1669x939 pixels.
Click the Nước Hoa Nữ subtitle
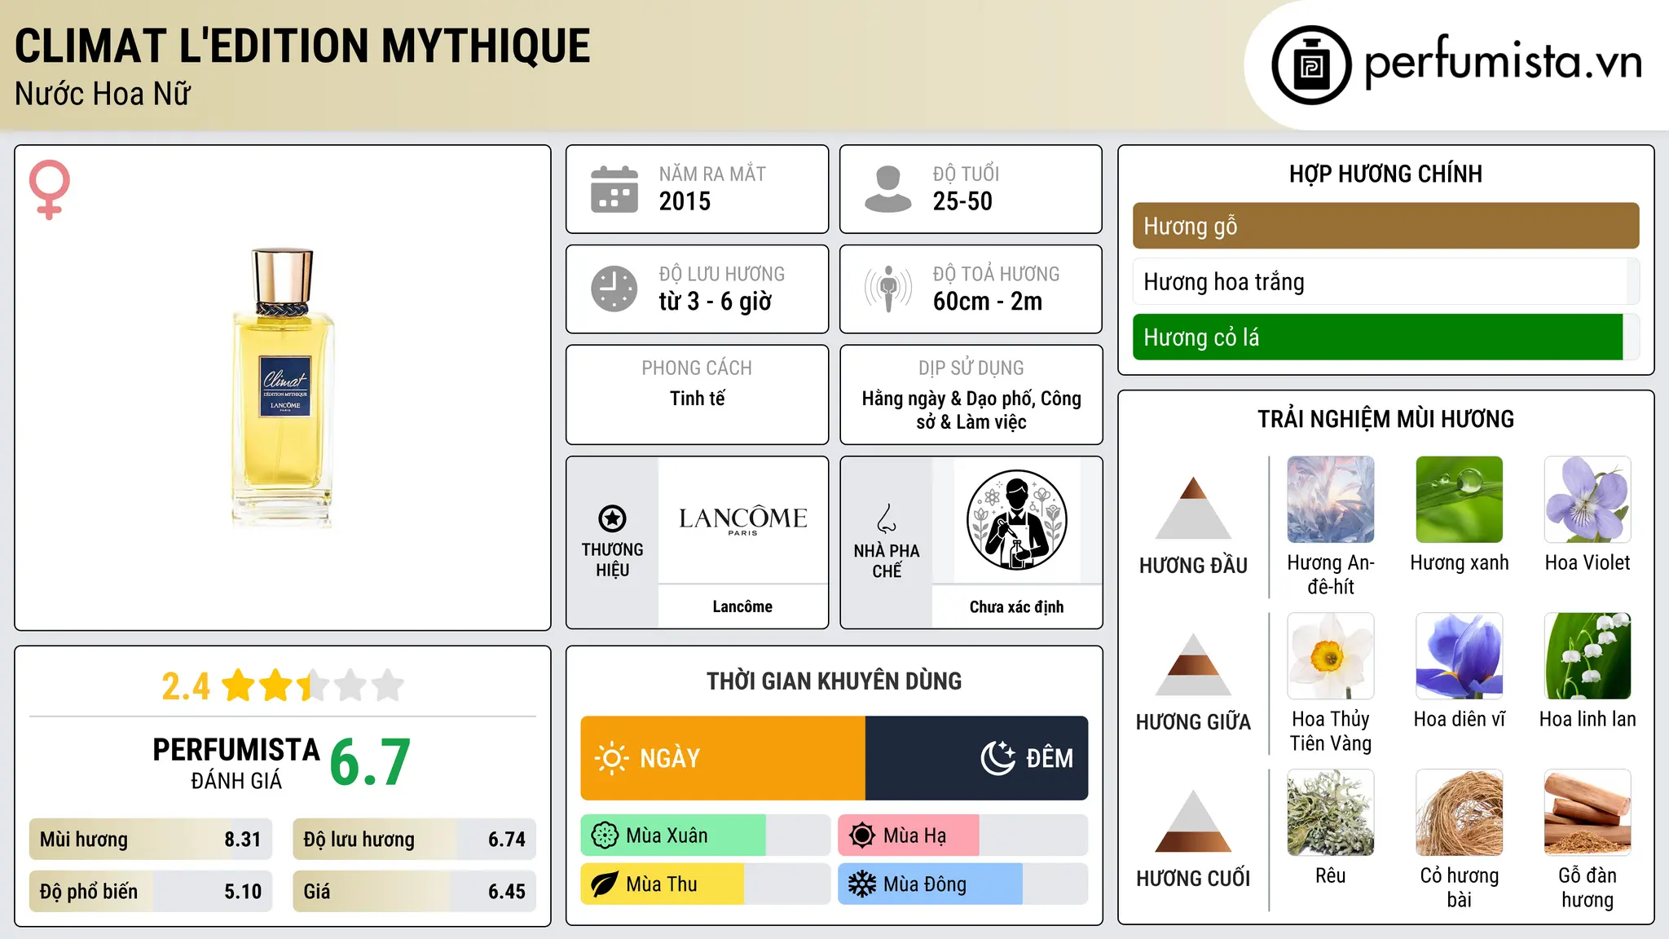[x=103, y=95]
